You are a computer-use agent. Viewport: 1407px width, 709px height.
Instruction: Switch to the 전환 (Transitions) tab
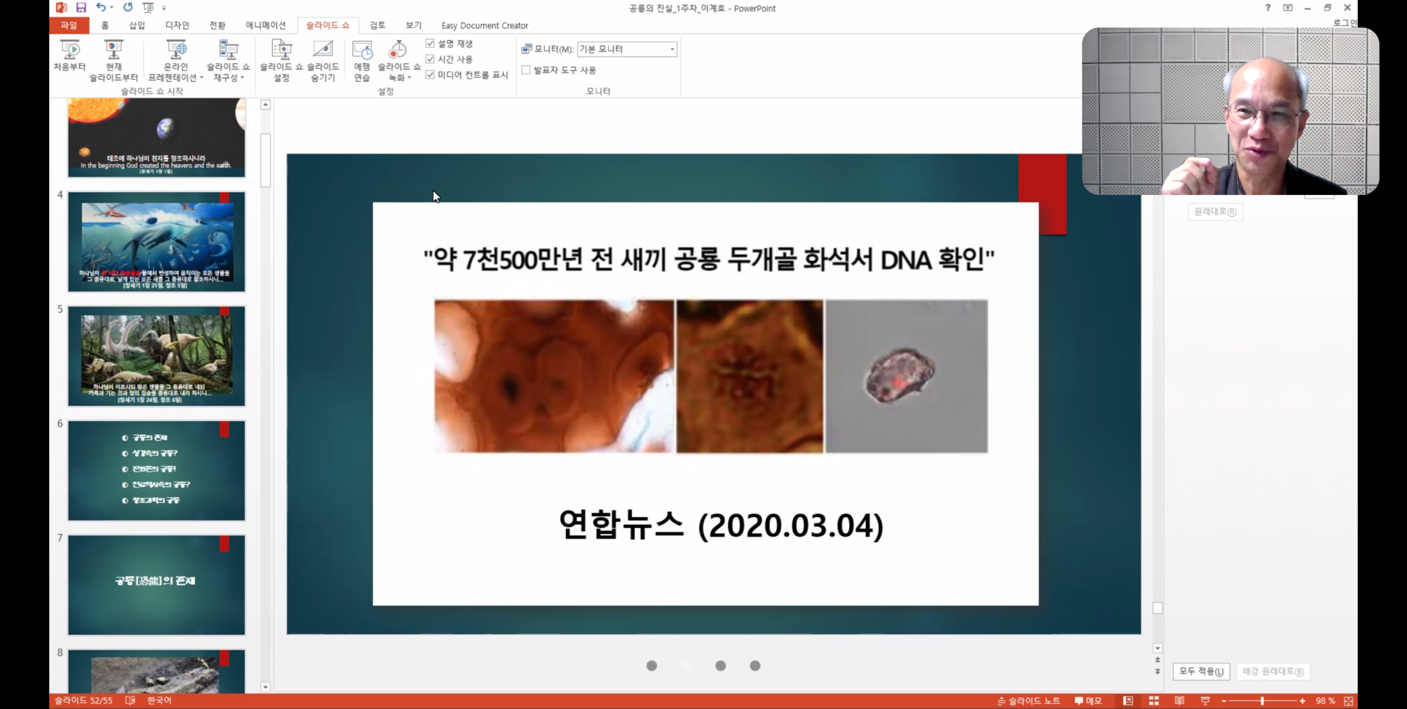pyautogui.click(x=218, y=25)
